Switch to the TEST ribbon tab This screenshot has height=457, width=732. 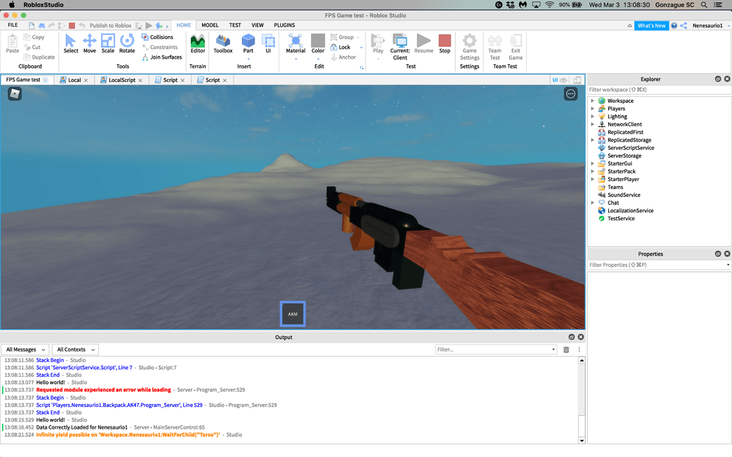pos(235,25)
